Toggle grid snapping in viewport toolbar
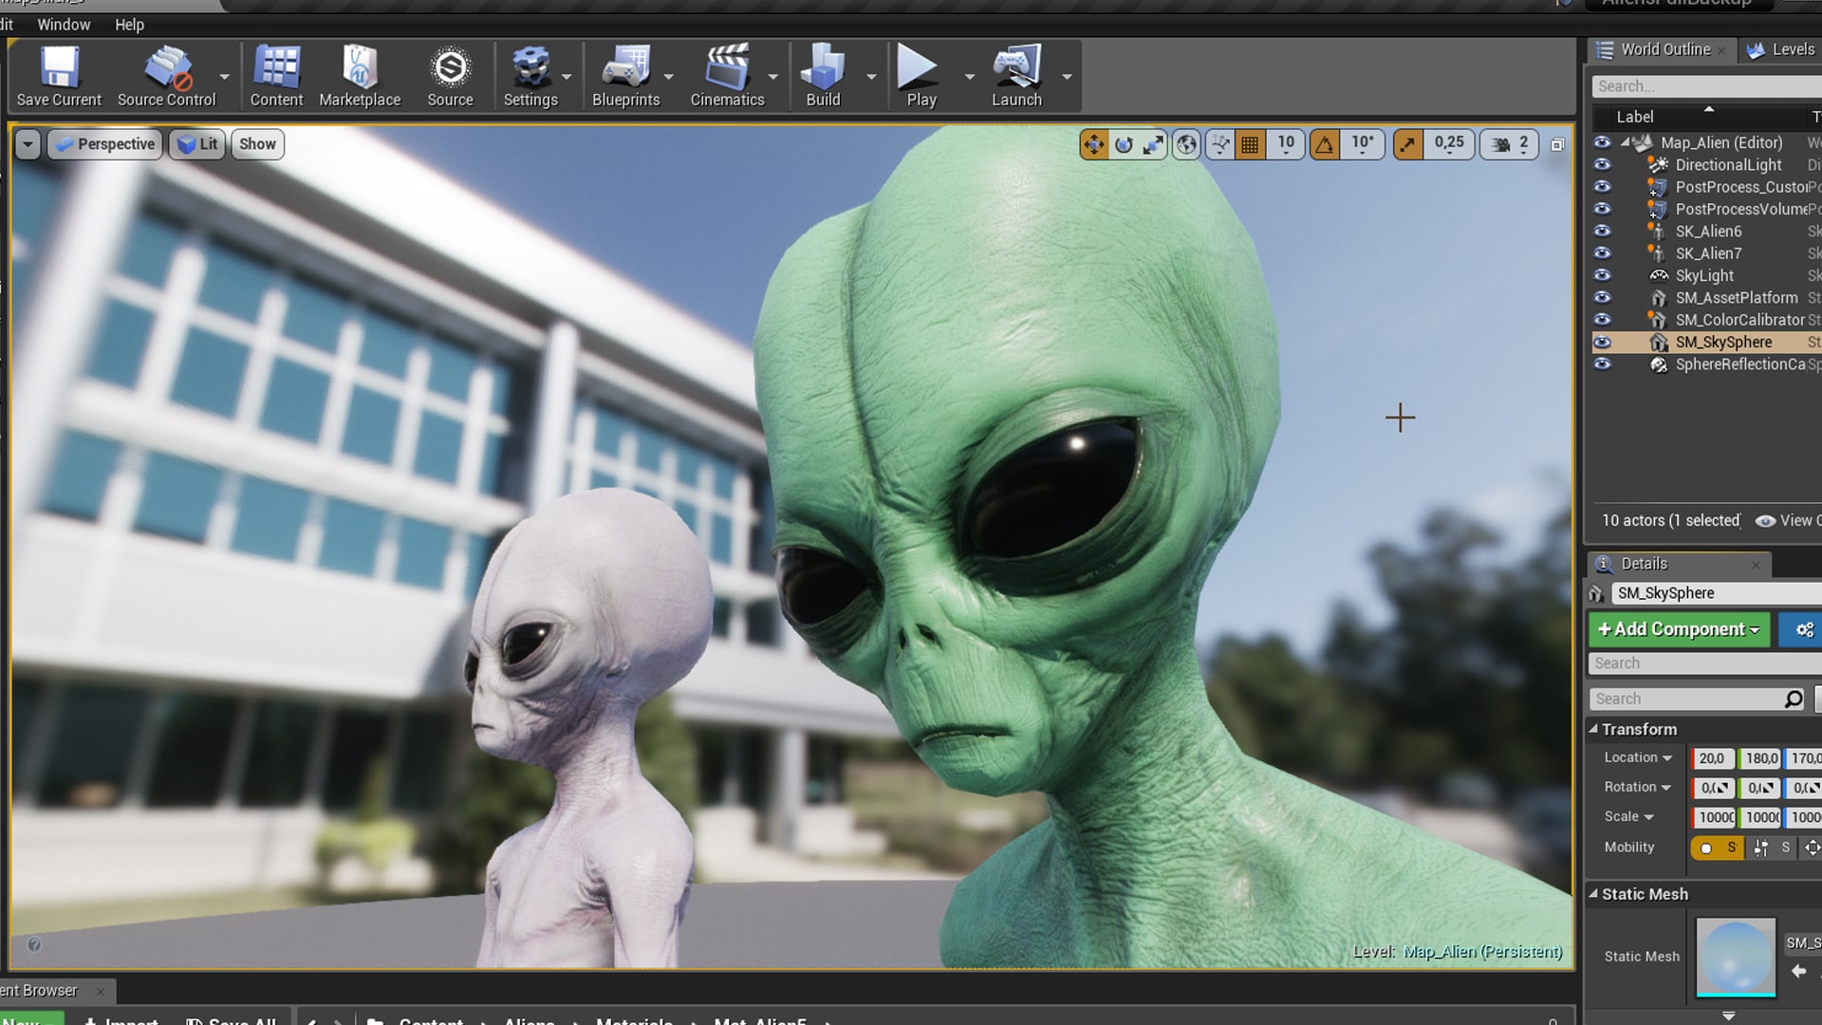 click(x=1250, y=144)
